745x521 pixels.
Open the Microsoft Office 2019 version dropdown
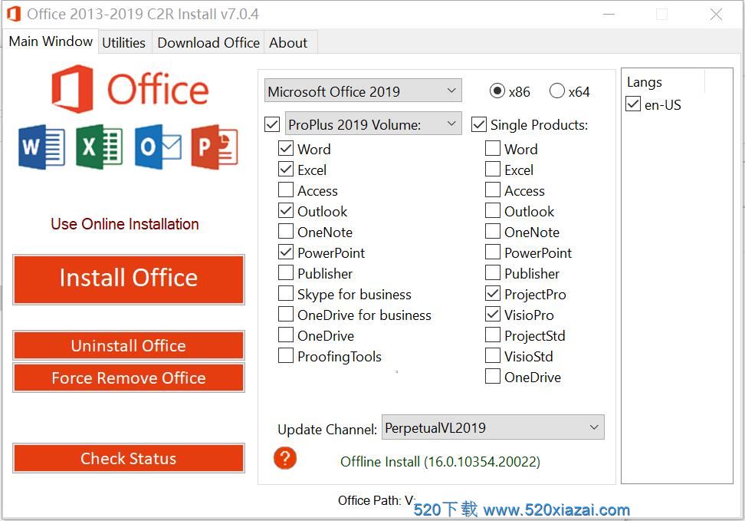[x=363, y=91]
